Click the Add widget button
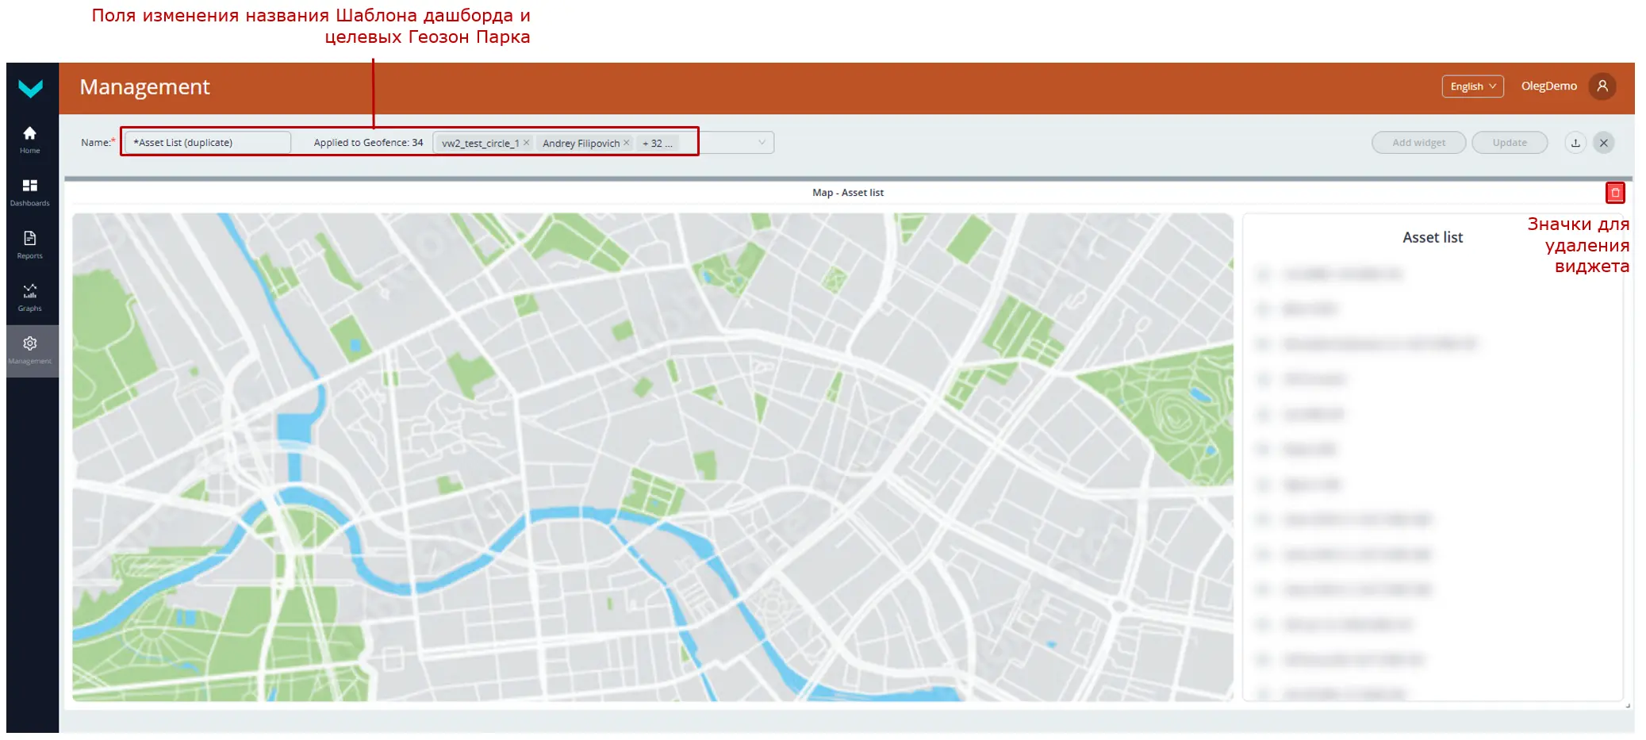Image resolution: width=1646 pixels, height=740 pixels. click(x=1418, y=143)
